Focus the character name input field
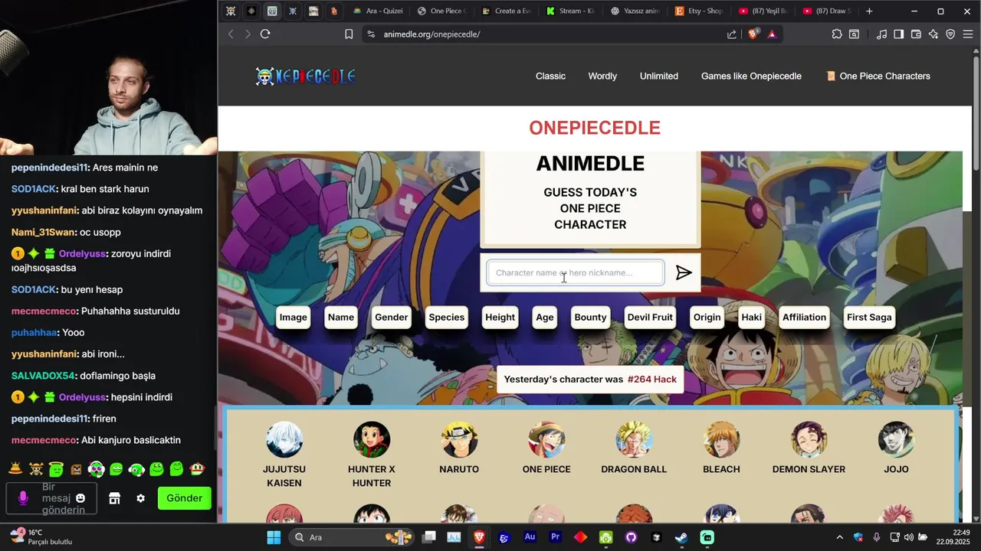The height and width of the screenshot is (551, 981). coord(576,272)
